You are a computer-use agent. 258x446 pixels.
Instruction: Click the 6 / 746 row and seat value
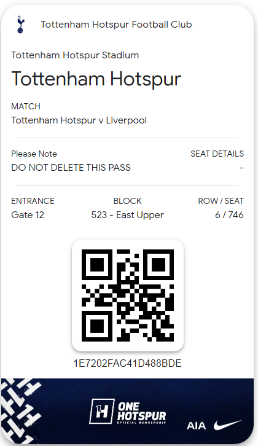[229, 215]
